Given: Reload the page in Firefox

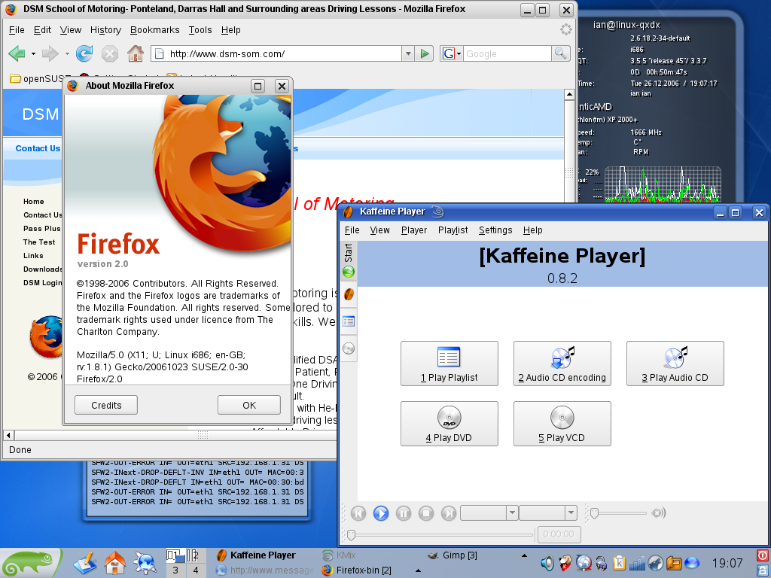Looking at the screenshot, I should pos(84,53).
